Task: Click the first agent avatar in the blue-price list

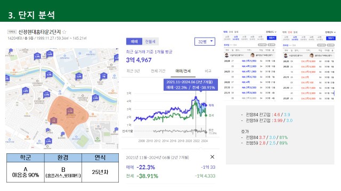Action: (x=226, y=55)
